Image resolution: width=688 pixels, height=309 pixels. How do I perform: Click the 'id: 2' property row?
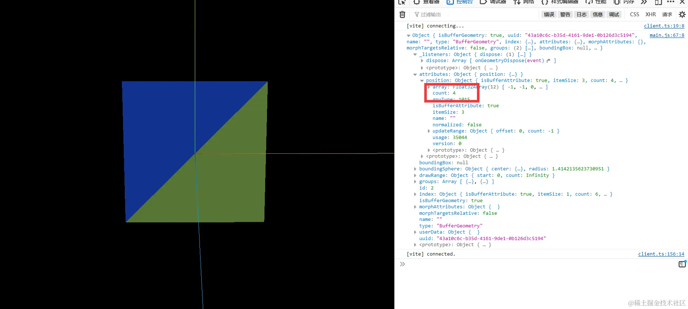(426, 188)
